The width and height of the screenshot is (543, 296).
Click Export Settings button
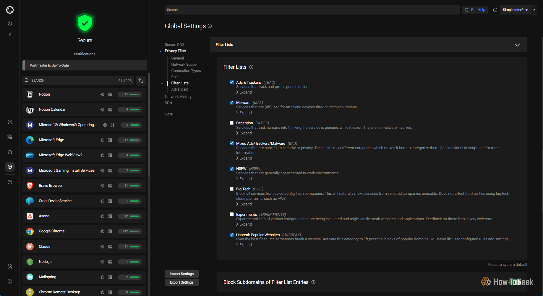(182, 282)
